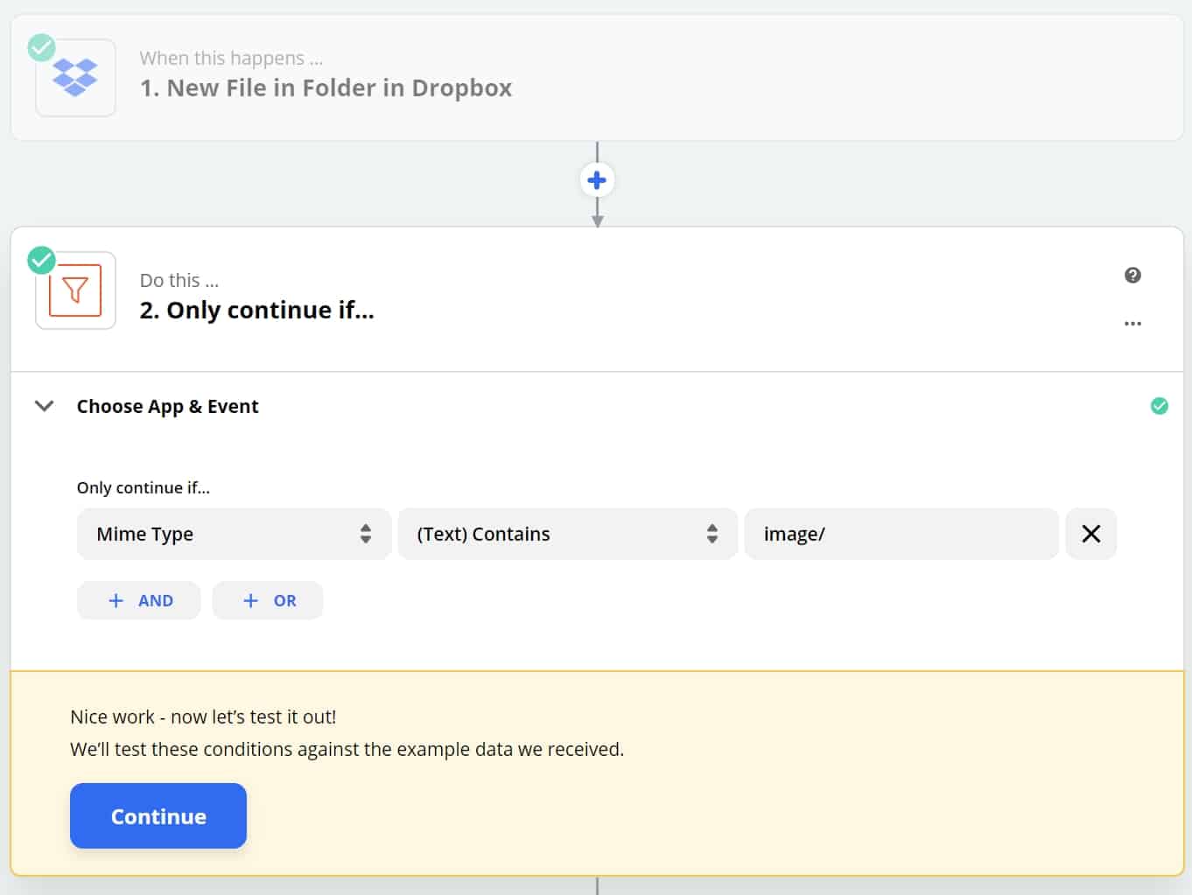Click the Choose App & Event section title
Viewport: 1192px width, 895px height.
(x=167, y=406)
